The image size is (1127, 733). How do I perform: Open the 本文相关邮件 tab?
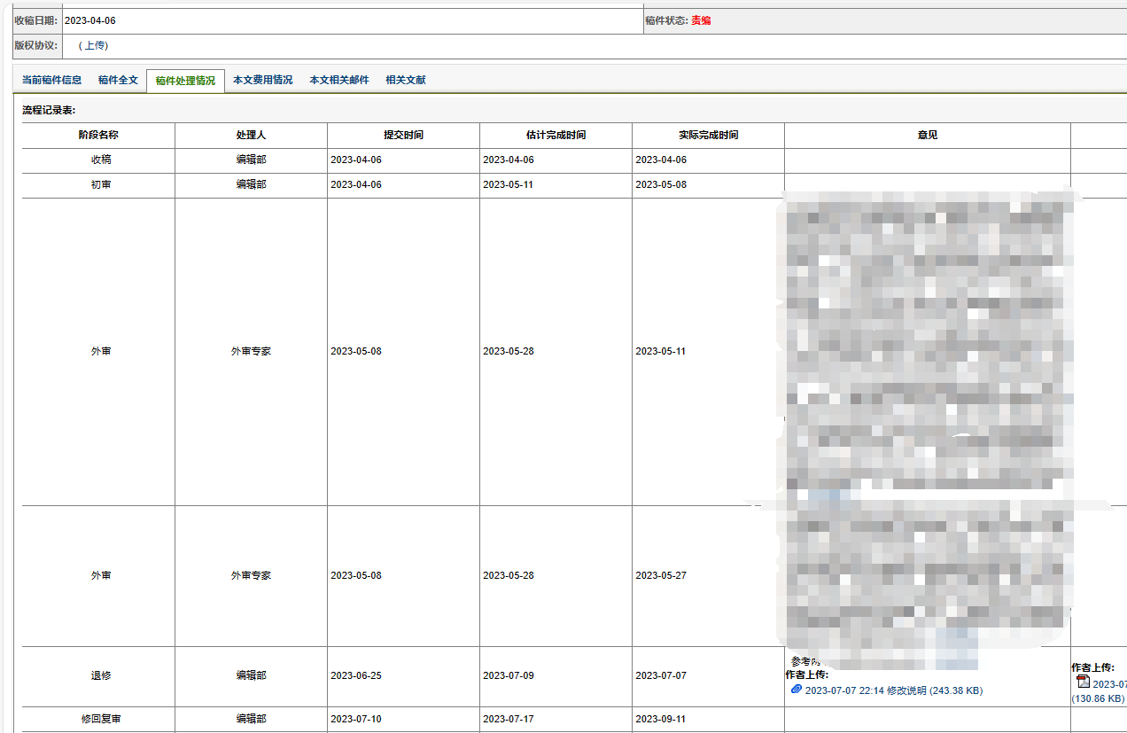(x=338, y=80)
